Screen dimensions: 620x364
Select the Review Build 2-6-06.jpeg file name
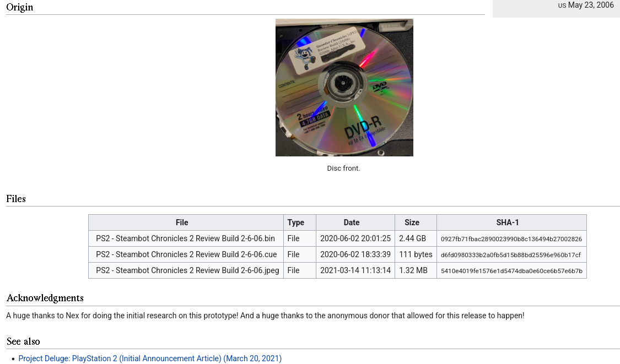pyautogui.click(x=187, y=270)
